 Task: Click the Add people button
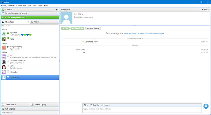coord(93,29)
